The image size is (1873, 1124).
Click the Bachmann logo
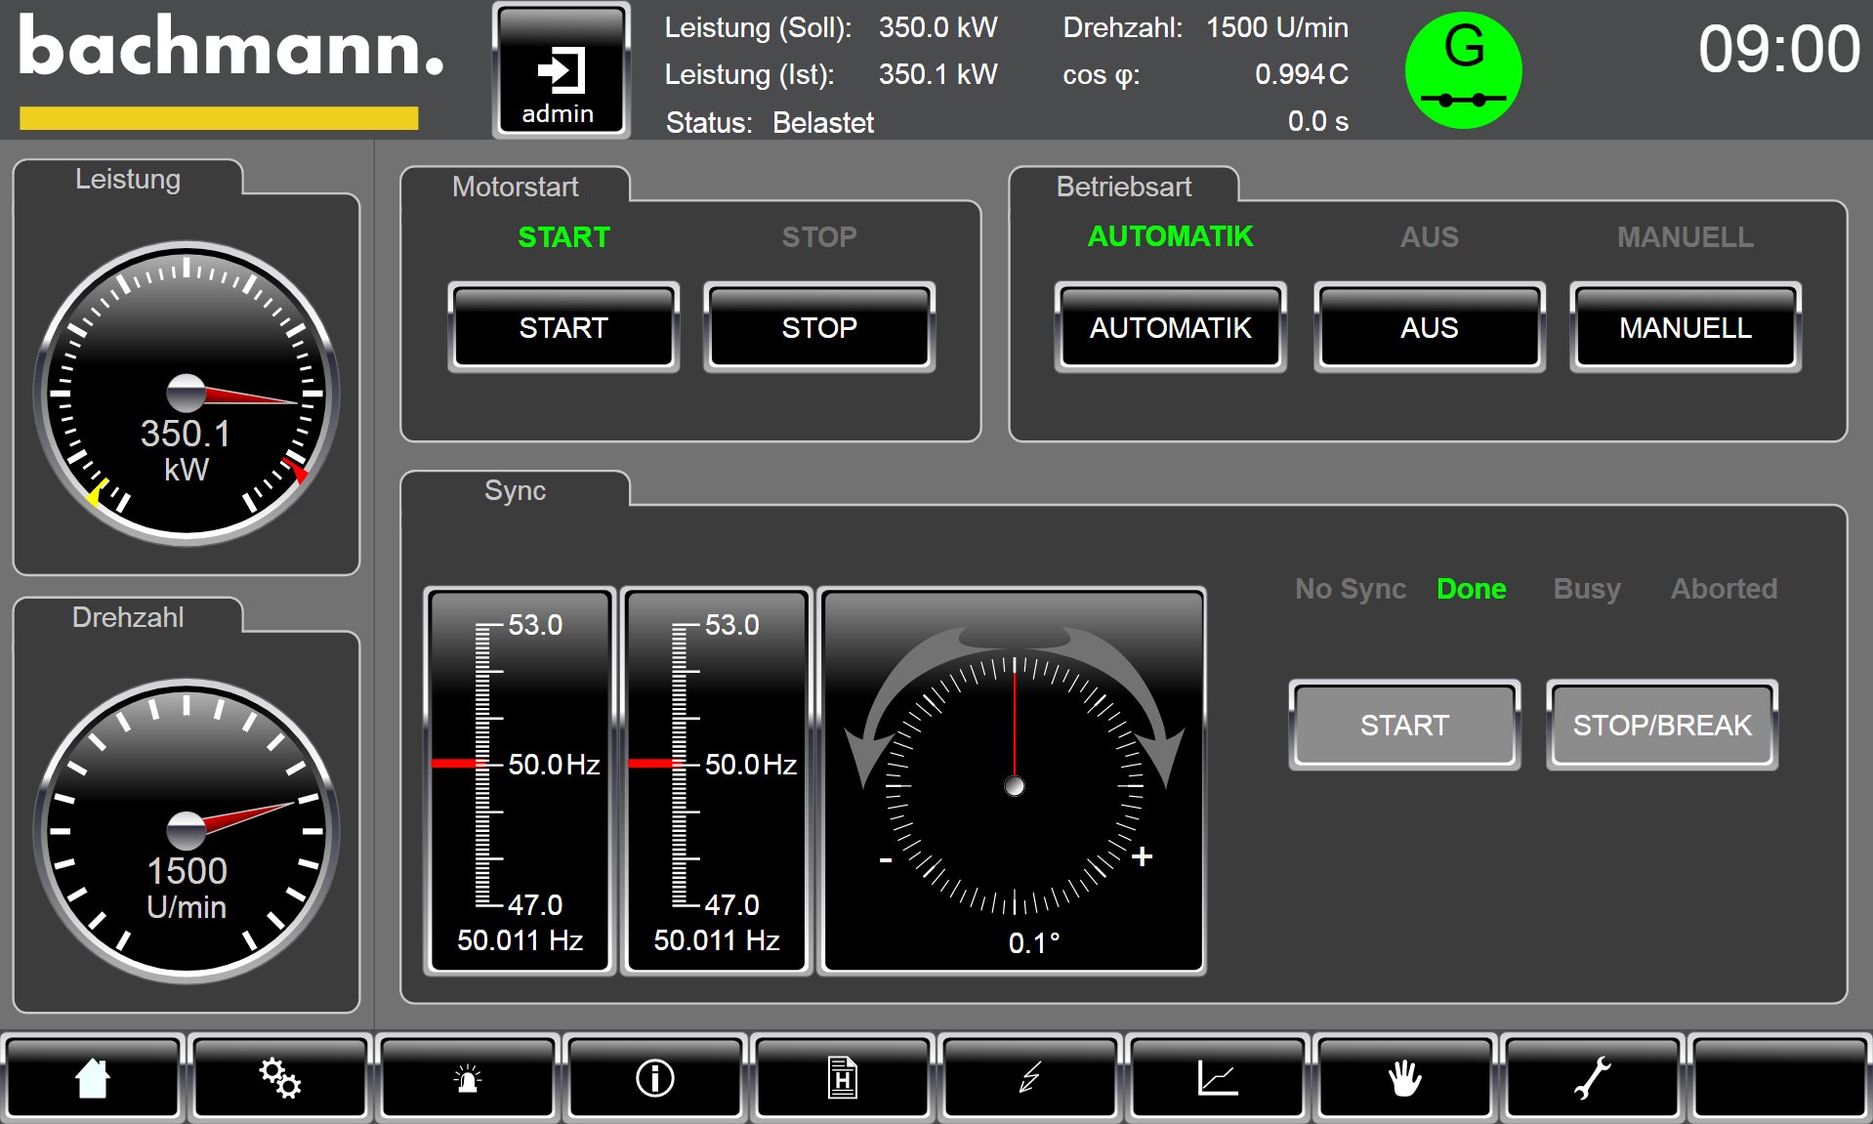229,70
